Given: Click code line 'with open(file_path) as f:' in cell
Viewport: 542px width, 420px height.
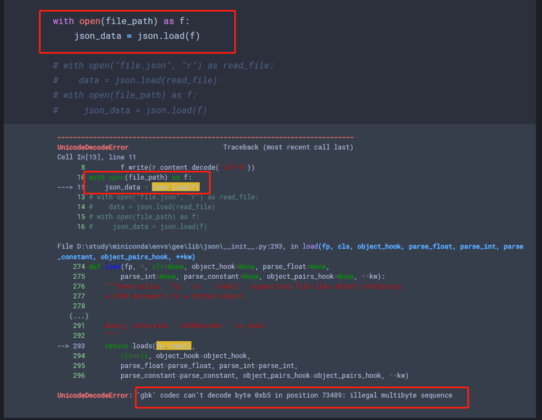Looking at the screenshot, I should point(121,21).
